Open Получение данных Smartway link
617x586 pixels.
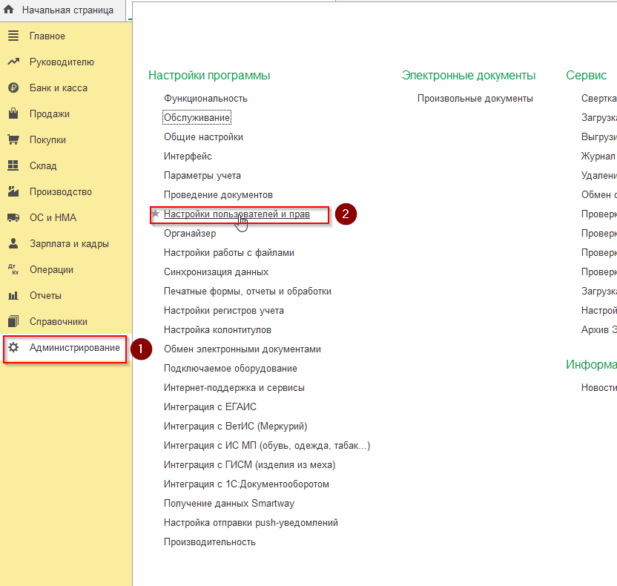pyautogui.click(x=229, y=504)
